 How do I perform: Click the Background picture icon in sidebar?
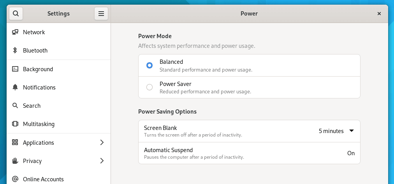(x=15, y=69)
